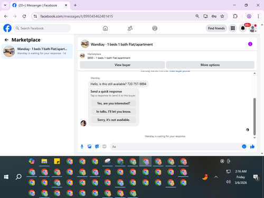Open the account profile picture menu
The image size is (264, 198).
click(x=253, y=29)
